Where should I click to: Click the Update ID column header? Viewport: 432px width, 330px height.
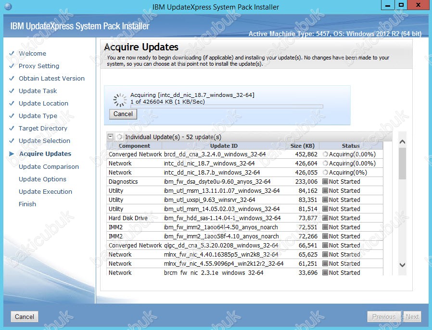point(224,146)
